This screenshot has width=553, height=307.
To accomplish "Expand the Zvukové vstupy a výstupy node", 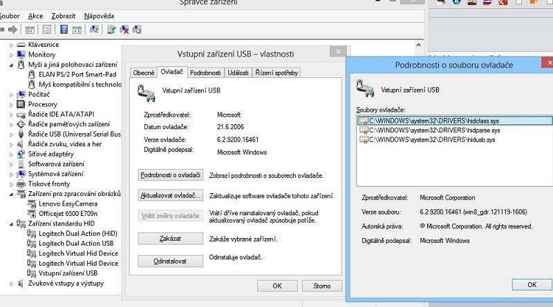I will pyautogui.click(x=11, y=284).
